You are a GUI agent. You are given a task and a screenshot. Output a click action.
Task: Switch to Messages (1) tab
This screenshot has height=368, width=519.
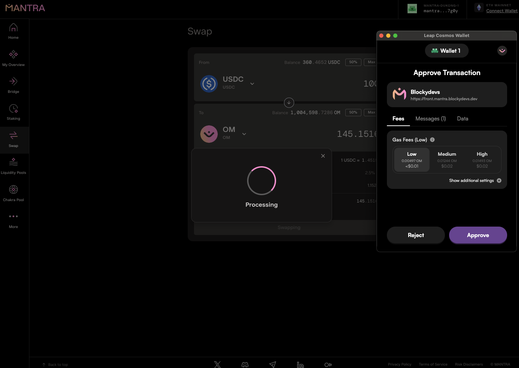[431, 119]
